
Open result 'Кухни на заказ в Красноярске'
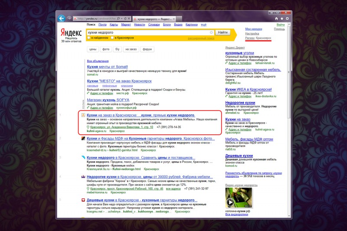tap(141, 115)
